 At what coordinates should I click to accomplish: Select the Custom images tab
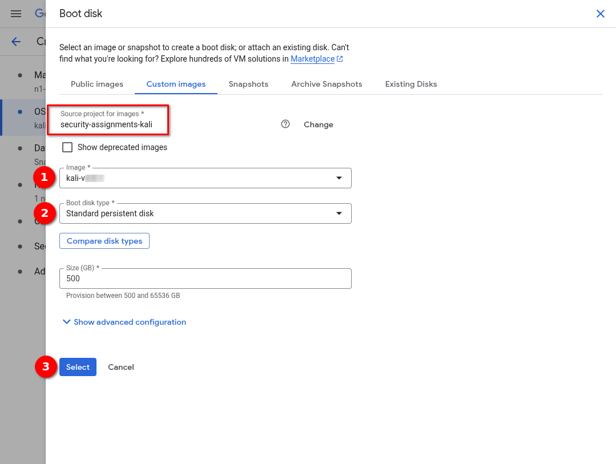pos(176,84)
